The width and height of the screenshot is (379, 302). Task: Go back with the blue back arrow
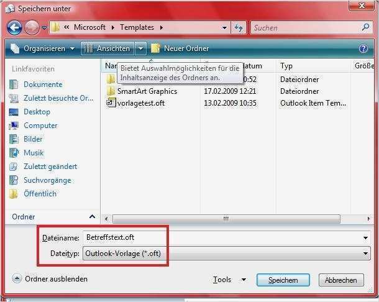coord(14,27)
